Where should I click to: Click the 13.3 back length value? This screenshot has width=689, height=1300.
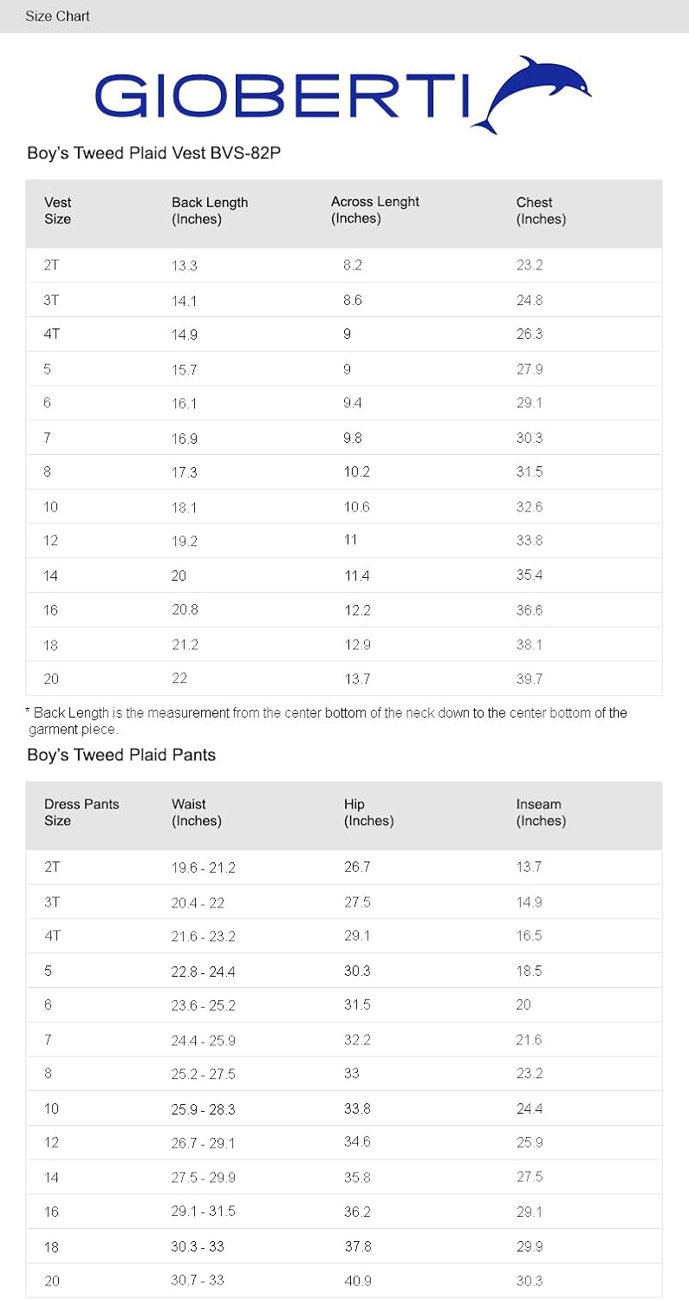click(185, 265)
